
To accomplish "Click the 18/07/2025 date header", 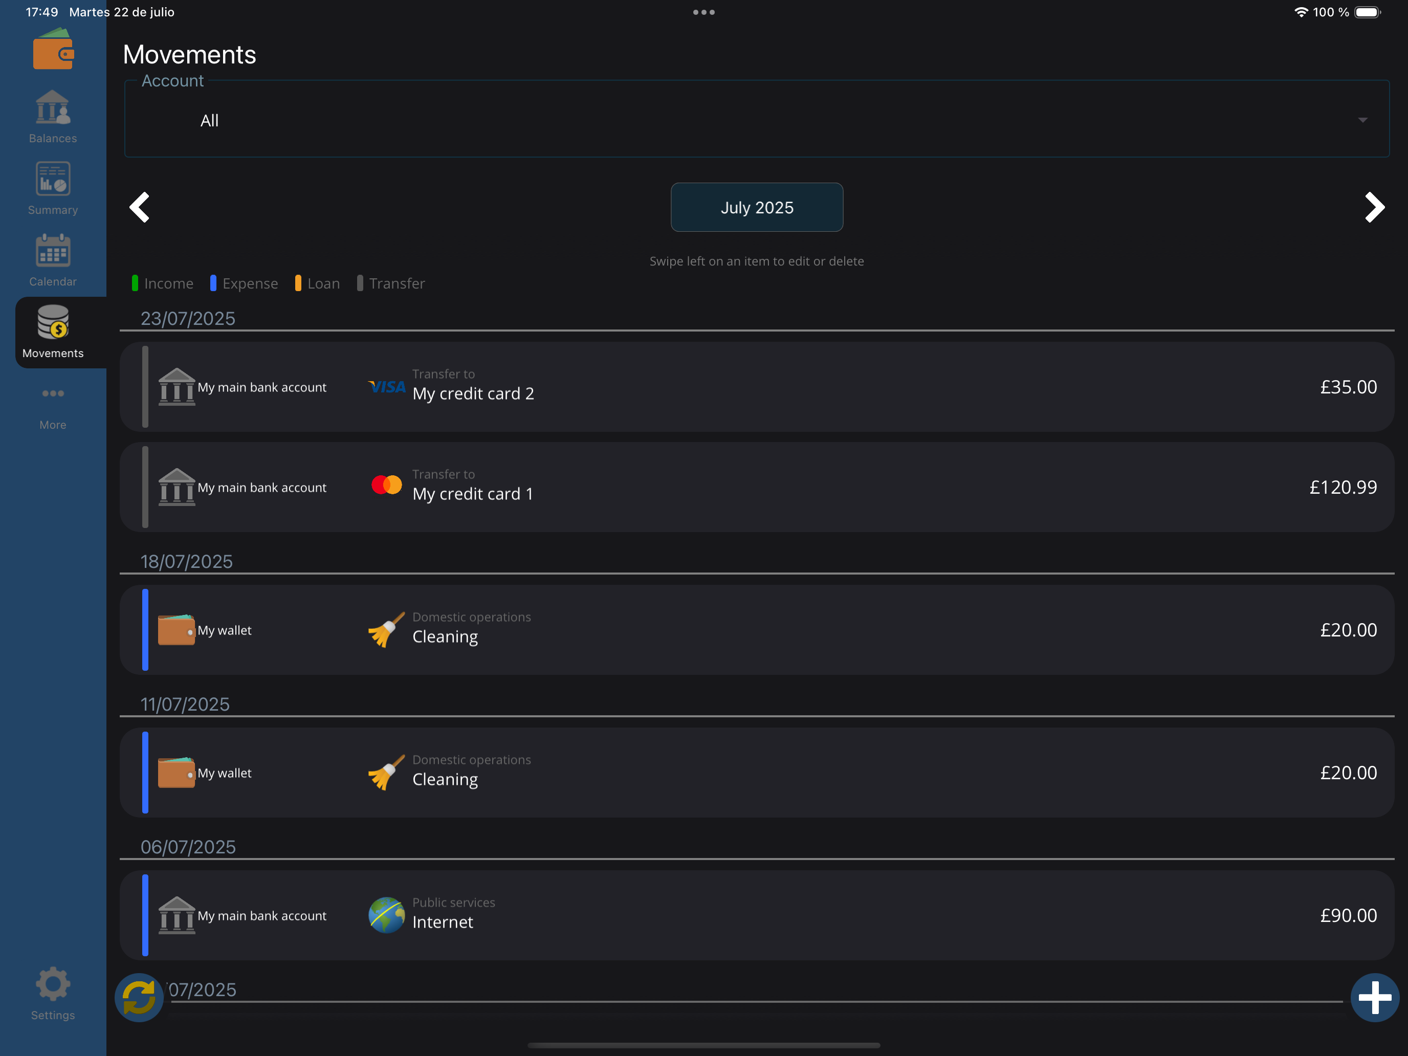I will tap(187, 561).
